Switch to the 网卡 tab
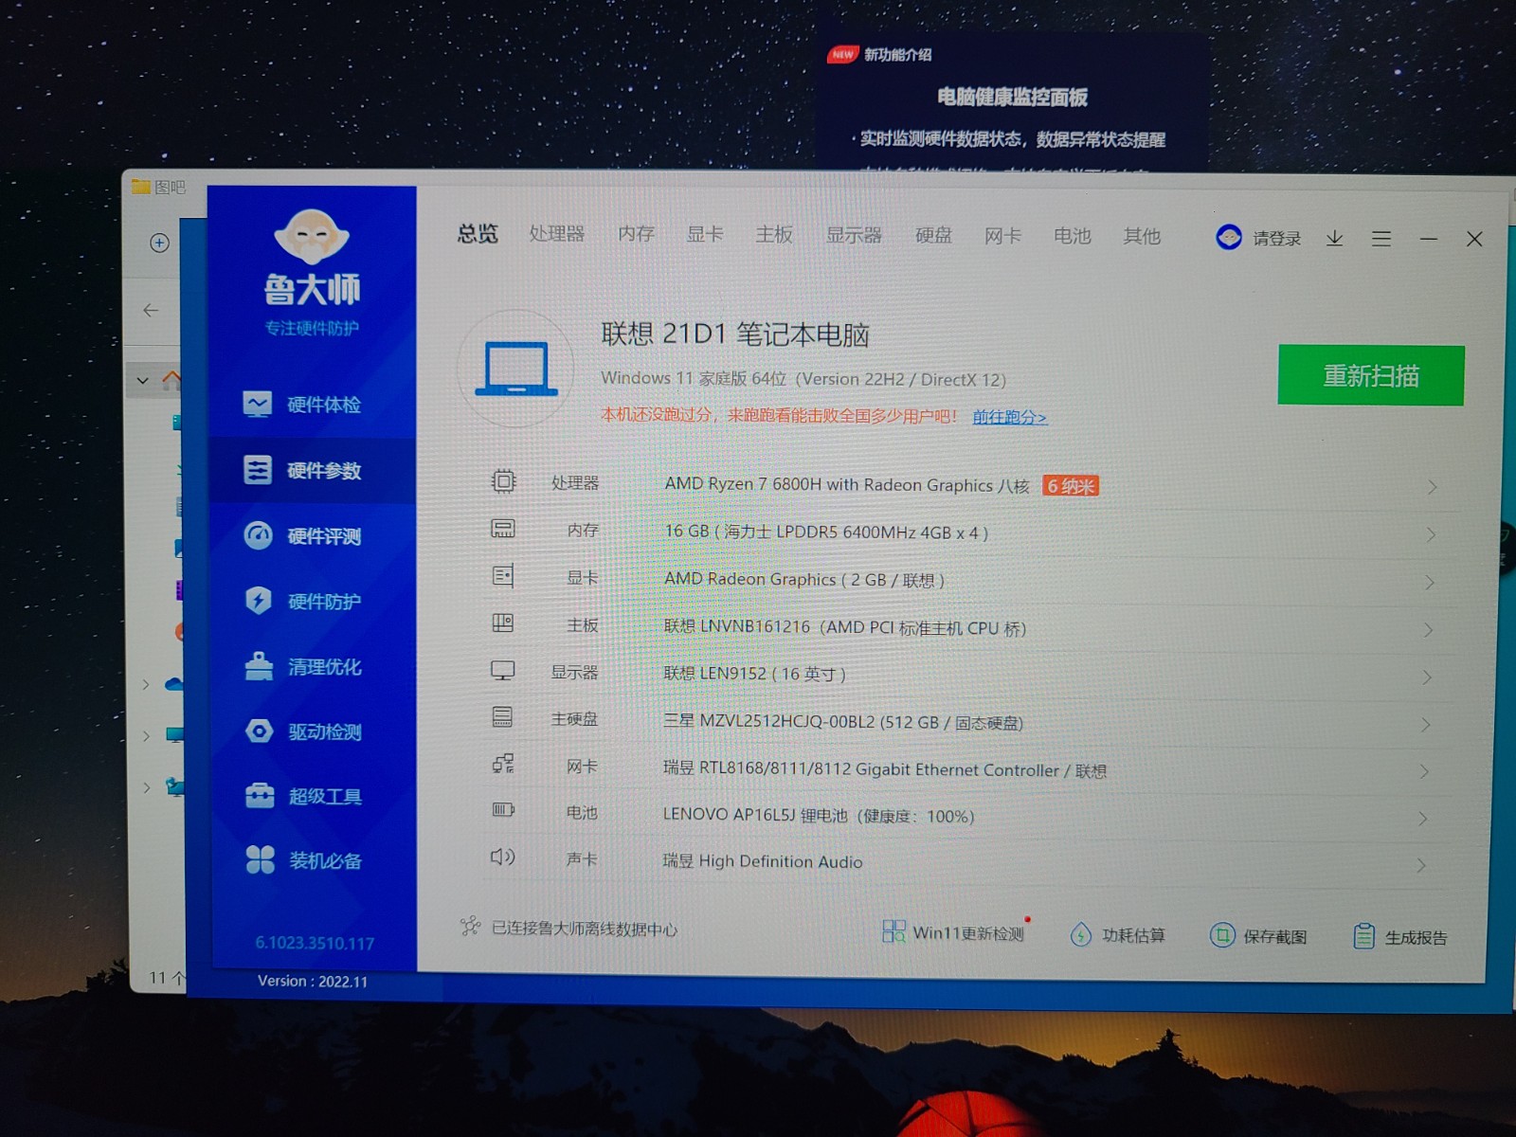Viewport: 1516px width, 1137px height. (x=1002, y=236)
